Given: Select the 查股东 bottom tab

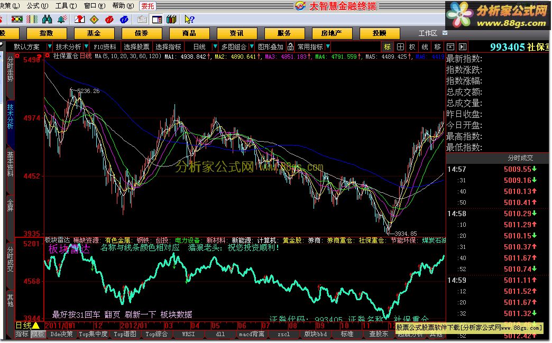Looking at the screenshot, I should coord(379,334).
